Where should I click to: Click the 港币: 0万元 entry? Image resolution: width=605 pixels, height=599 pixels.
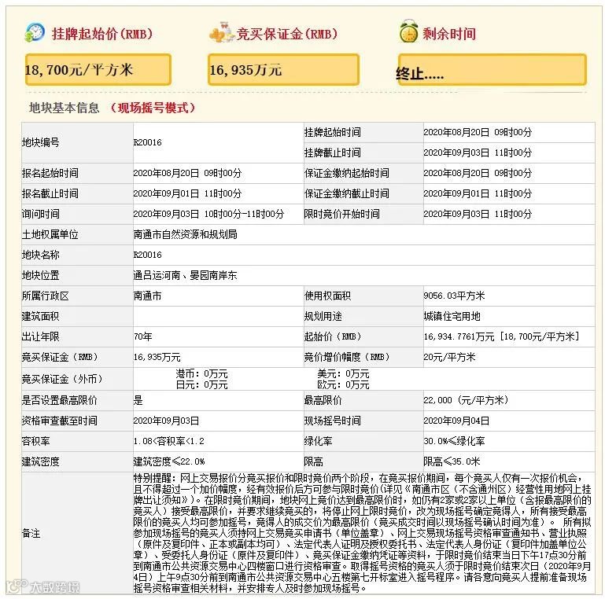(x=201, y=373)
